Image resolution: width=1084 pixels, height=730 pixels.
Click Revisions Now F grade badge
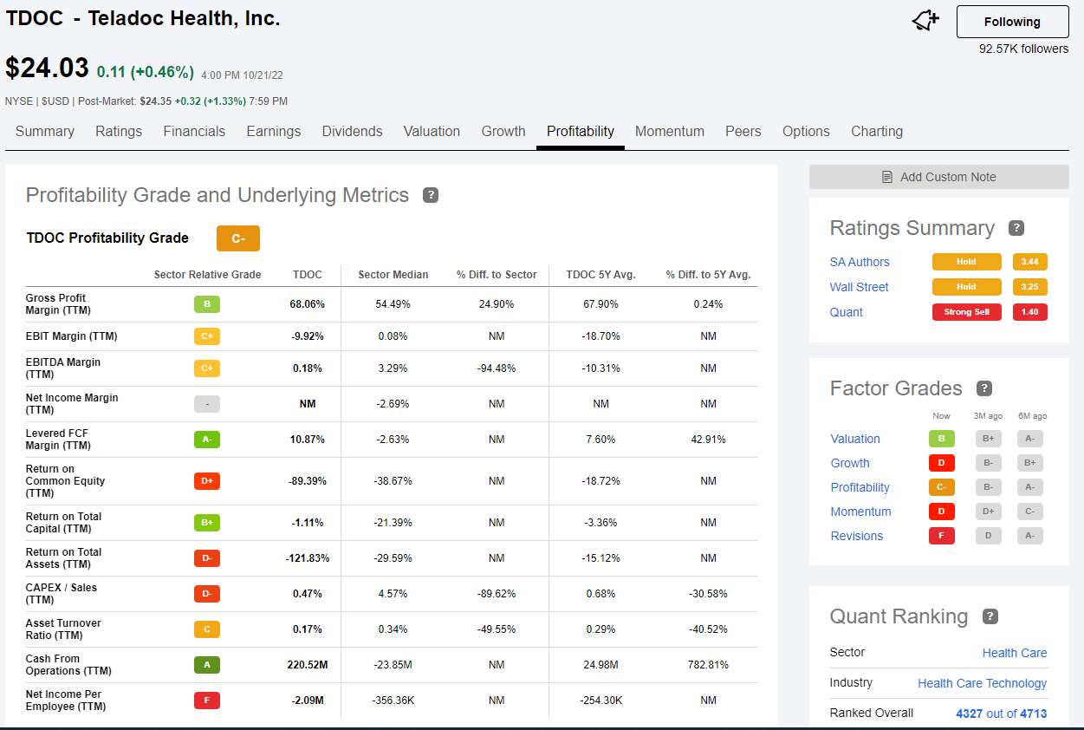[x=942, y=536]
